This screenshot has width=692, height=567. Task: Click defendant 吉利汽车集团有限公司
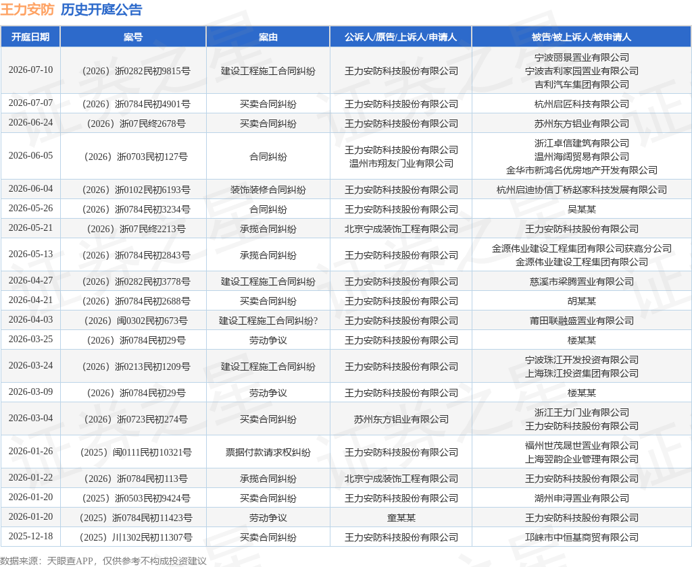pyautogui.click(x=582, y=84)
